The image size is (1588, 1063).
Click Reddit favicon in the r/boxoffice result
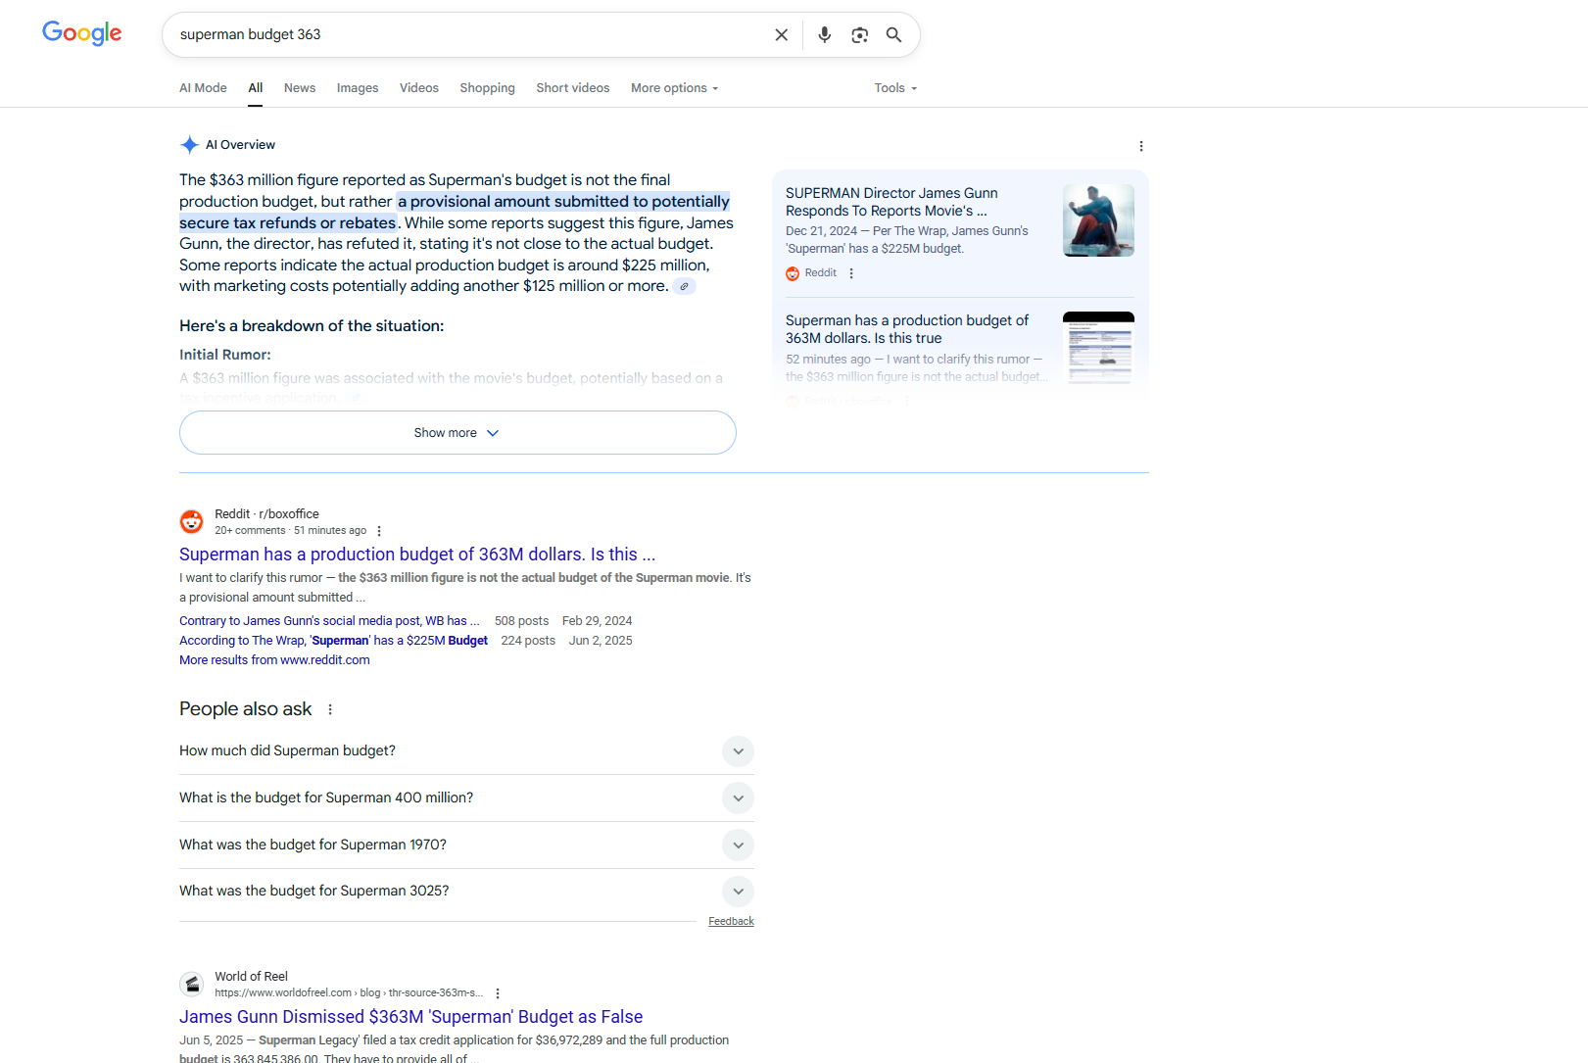point(192,521)
